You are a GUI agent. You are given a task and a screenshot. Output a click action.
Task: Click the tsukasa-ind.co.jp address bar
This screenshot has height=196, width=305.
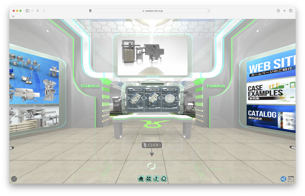(152, 11)
